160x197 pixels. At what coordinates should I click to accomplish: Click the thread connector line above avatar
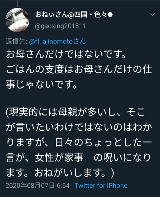[x=18, y=3]
